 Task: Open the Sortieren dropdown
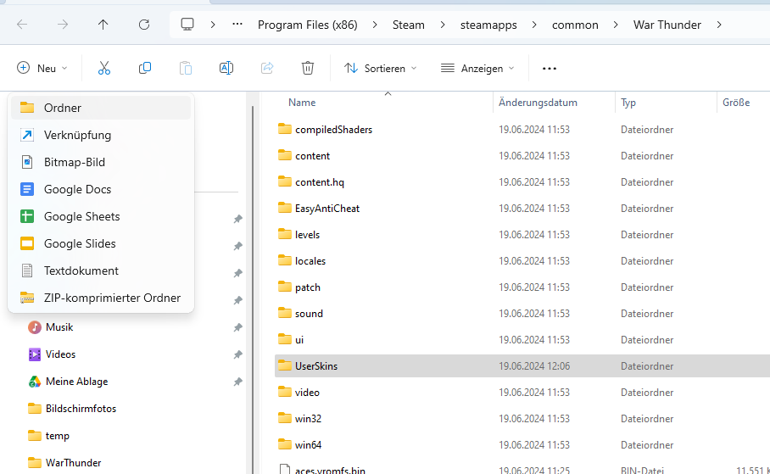[381, 68]
